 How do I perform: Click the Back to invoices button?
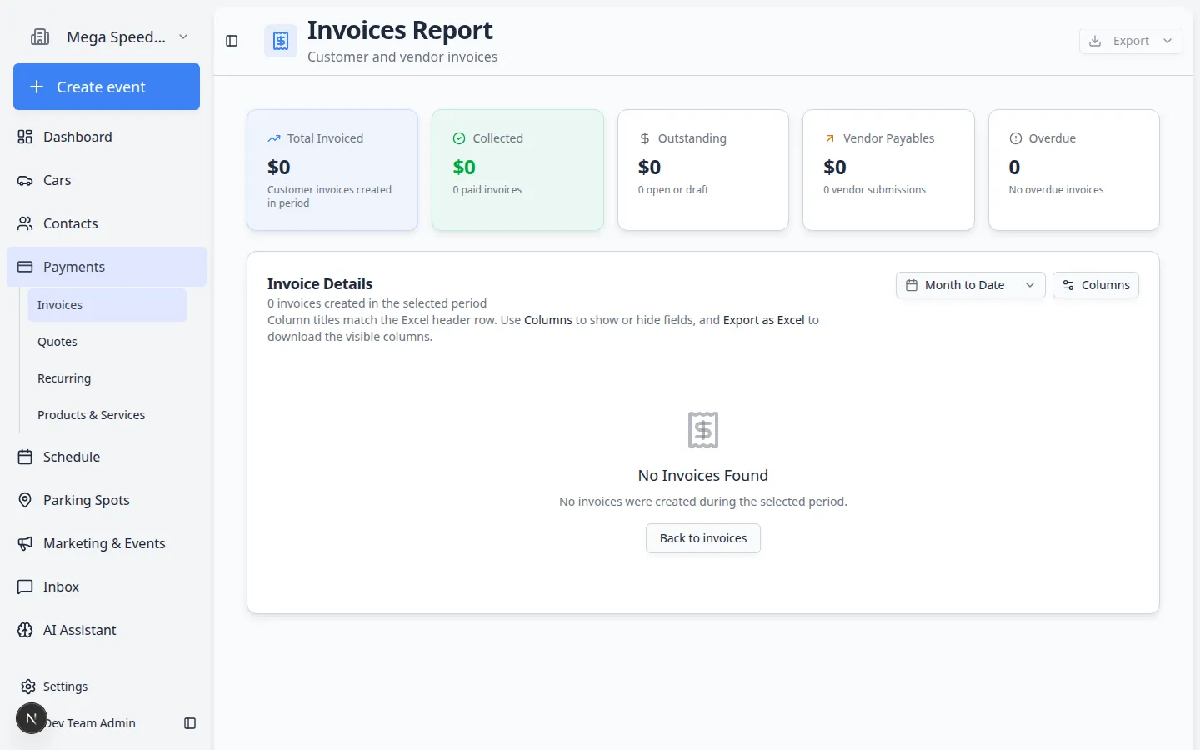click(x=703, y=538)
